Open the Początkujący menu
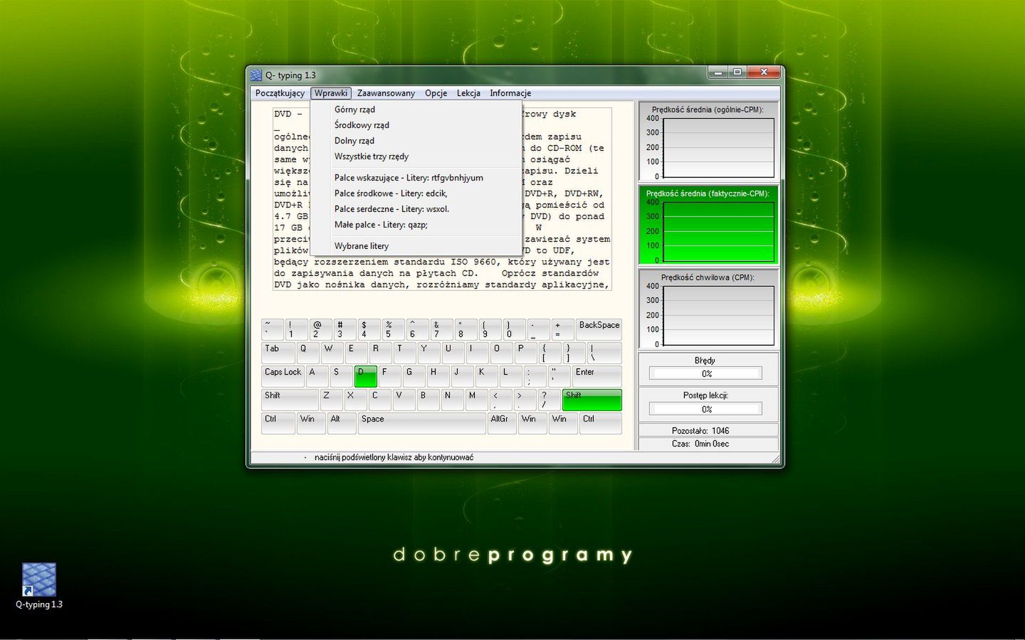Viewport: 1025px width, 640px height. [x=280, y=93]
